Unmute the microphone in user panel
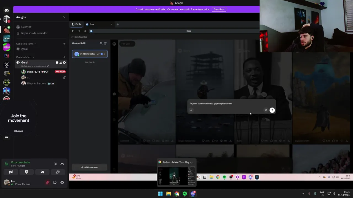 click(47, 182)
